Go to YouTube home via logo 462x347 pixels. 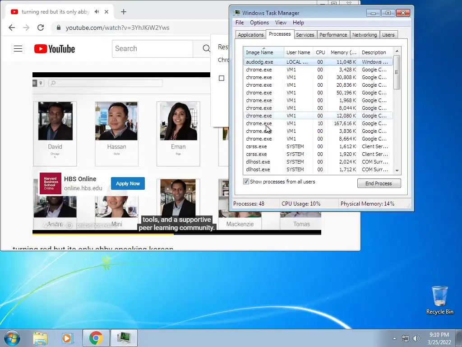pos(55,49)
